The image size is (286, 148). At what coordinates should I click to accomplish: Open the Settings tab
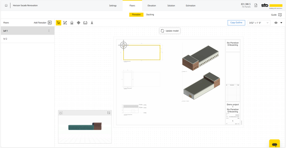pyautogui.click(x=113, y=6)
